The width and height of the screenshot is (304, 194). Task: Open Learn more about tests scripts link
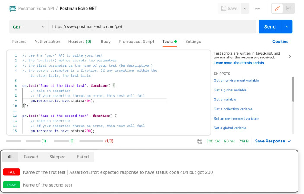pos(239,63)
